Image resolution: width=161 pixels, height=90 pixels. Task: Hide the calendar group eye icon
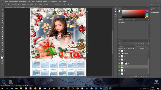119,53
